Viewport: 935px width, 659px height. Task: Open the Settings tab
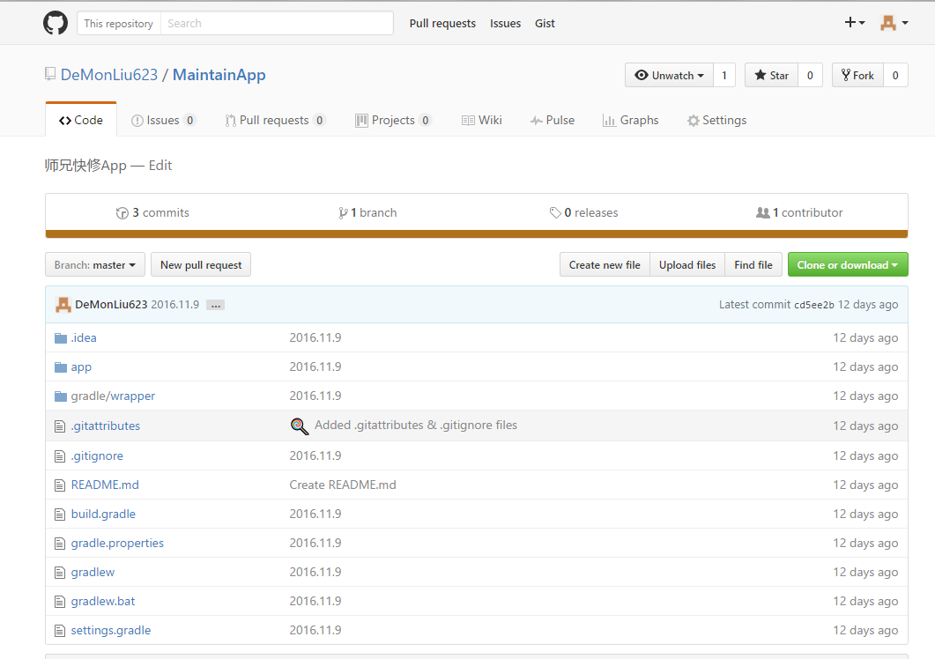(716, 121)
